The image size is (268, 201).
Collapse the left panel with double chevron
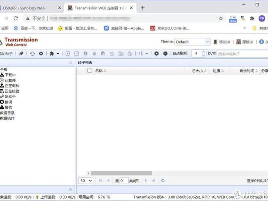pyautogui.click(x=71, y=63)
